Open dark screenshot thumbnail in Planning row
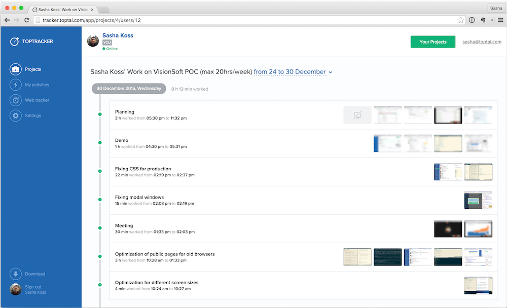This screenshot has height=308, width=507. pyautogui.click(x=448, y=115)
